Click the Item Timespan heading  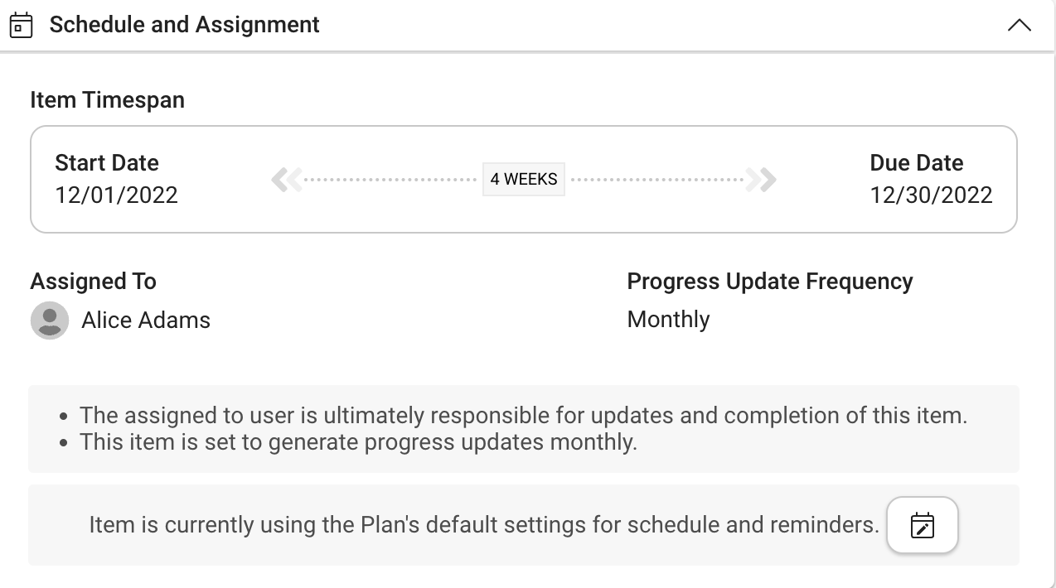click(x=107, y=100)
